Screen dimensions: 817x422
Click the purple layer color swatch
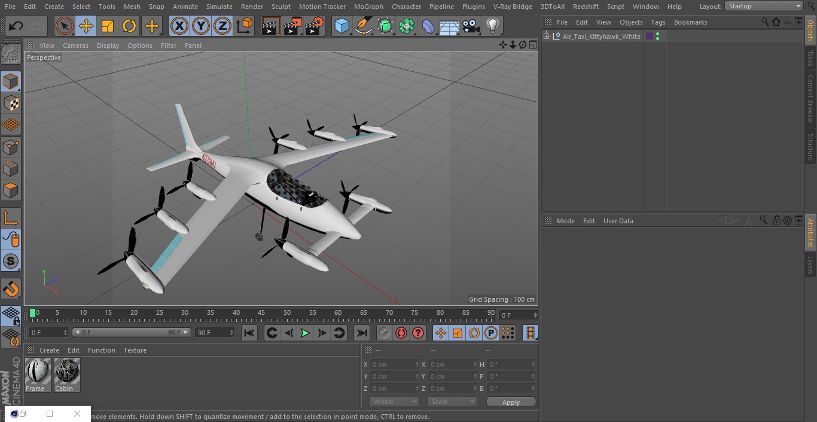650,37
